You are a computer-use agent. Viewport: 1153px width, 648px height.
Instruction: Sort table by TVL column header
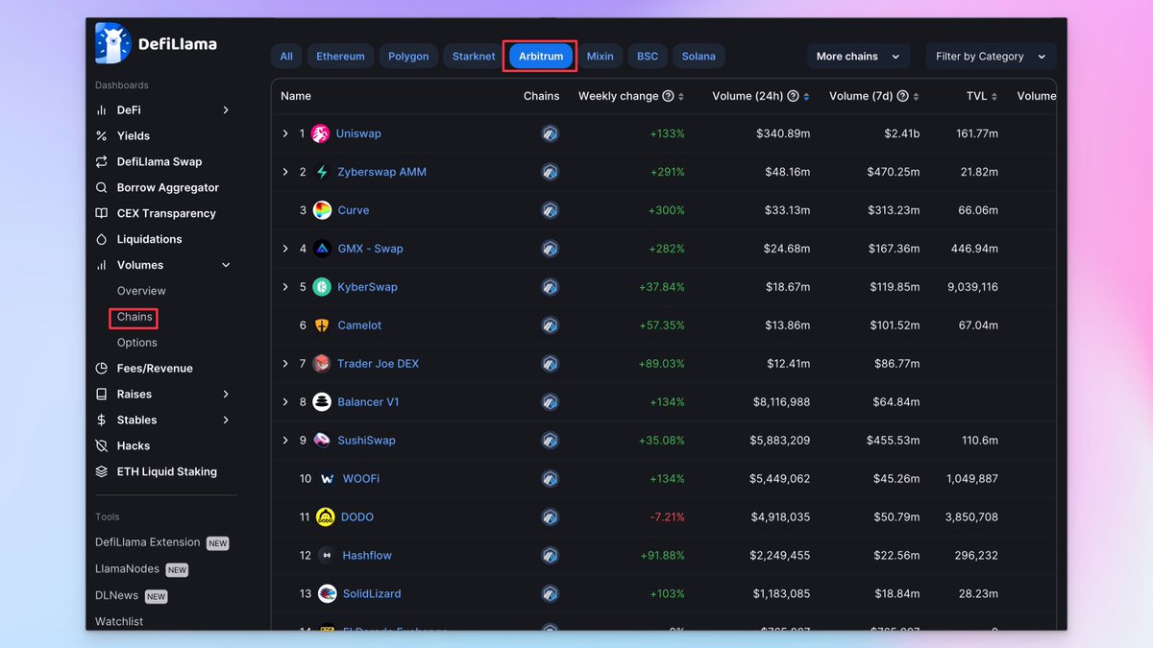tap(982, 96)
